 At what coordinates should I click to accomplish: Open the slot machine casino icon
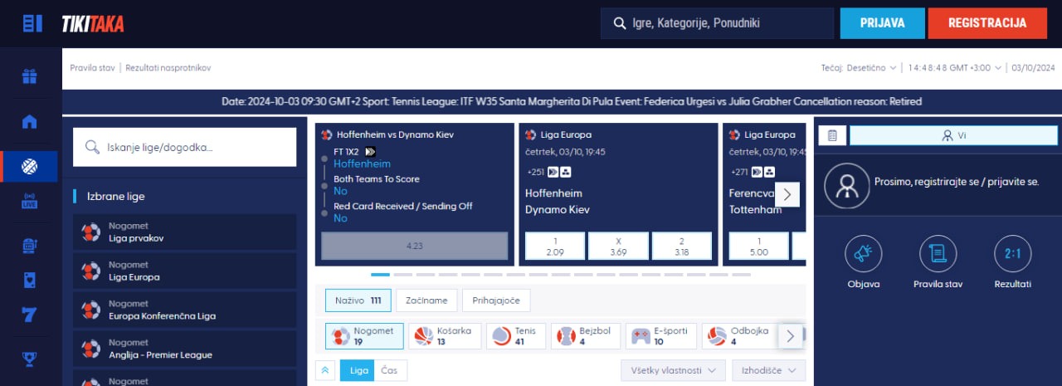30,246
